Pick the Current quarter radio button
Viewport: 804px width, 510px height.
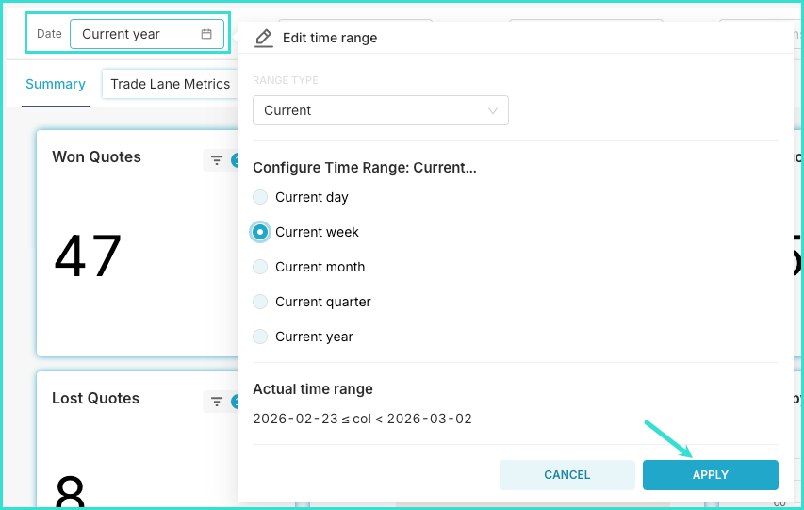click(x=260, y=302)
